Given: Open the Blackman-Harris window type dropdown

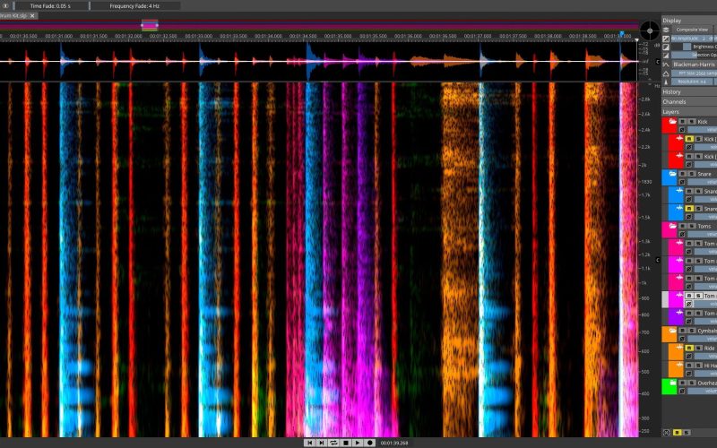Looking at the screenshot, I should point(694,65).
